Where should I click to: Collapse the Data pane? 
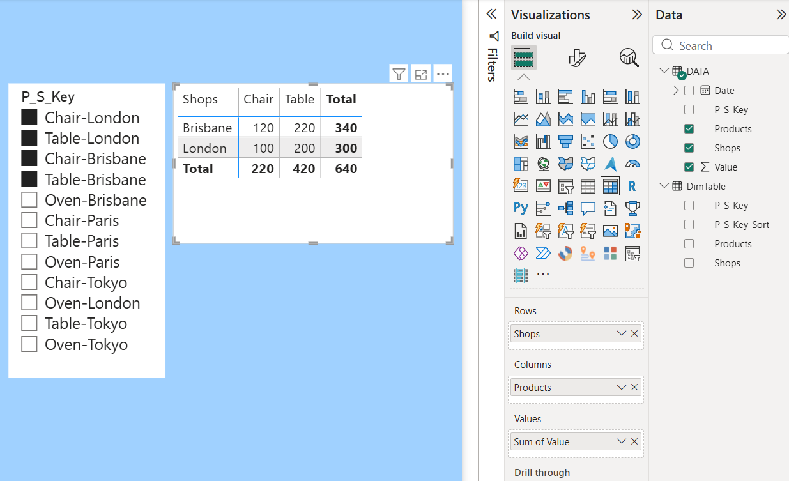781,15
